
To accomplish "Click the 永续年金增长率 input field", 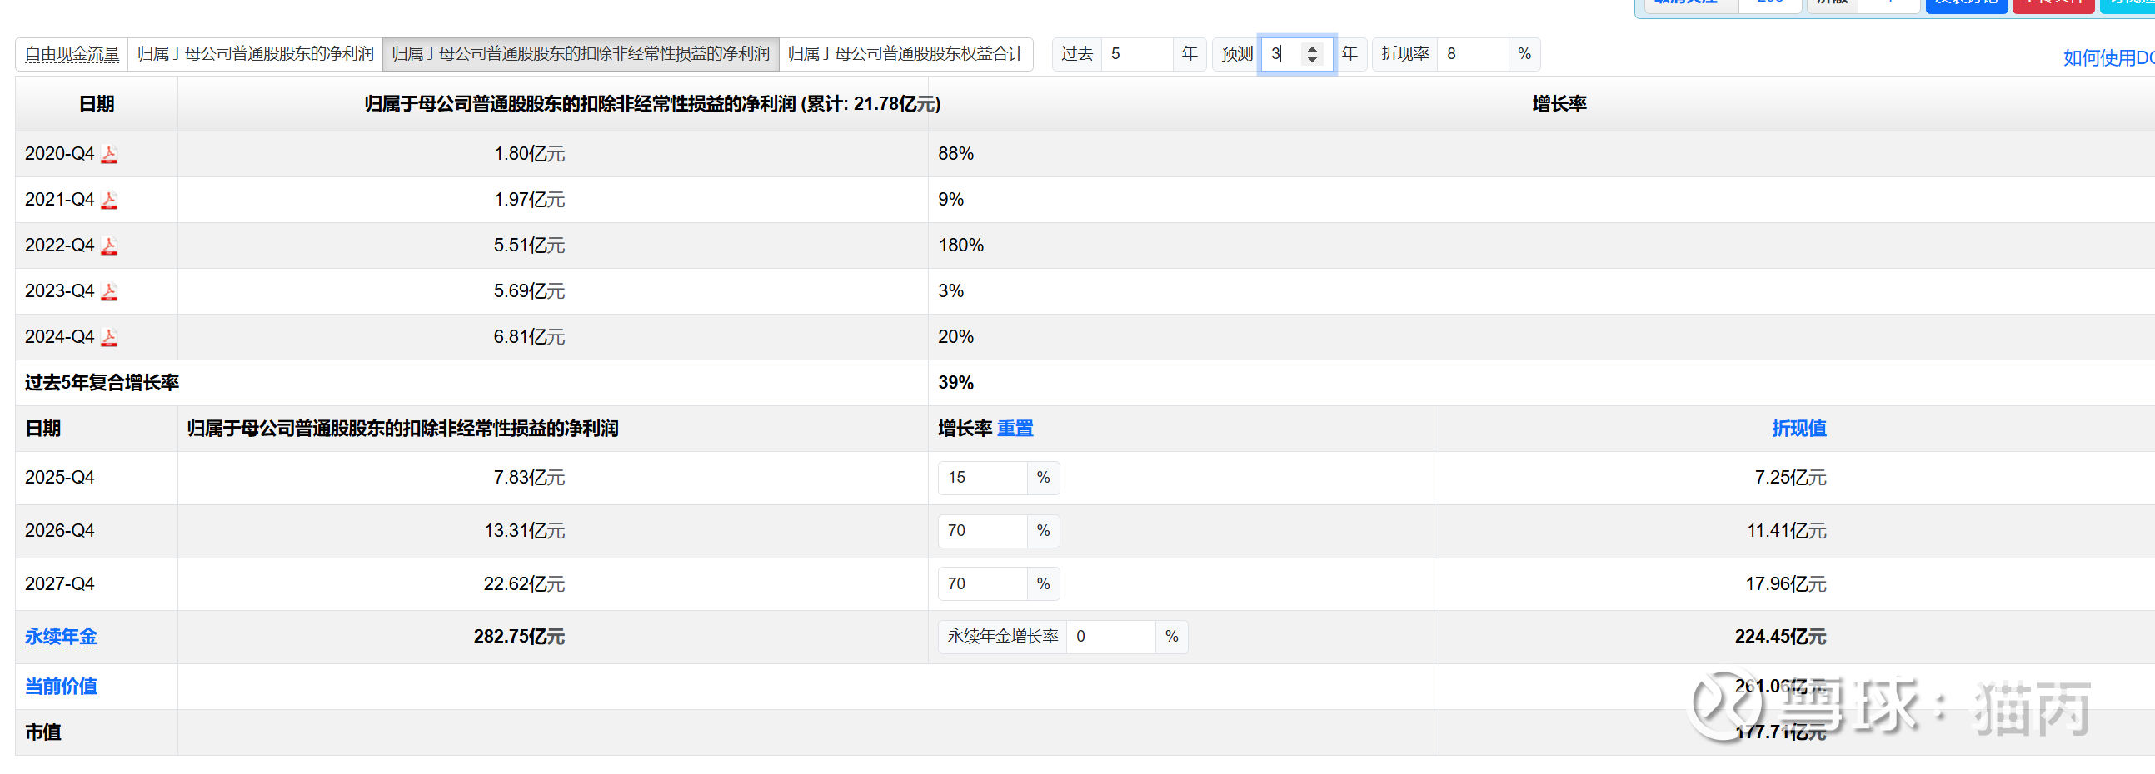I will pyautogui.click(x=1110, y=637).
